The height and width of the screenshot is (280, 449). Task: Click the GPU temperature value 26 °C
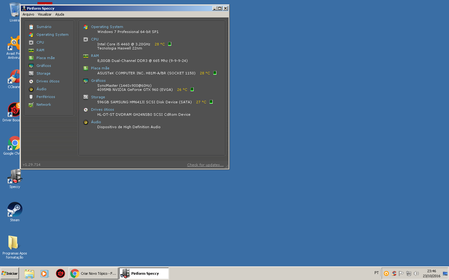pos(182,90)
